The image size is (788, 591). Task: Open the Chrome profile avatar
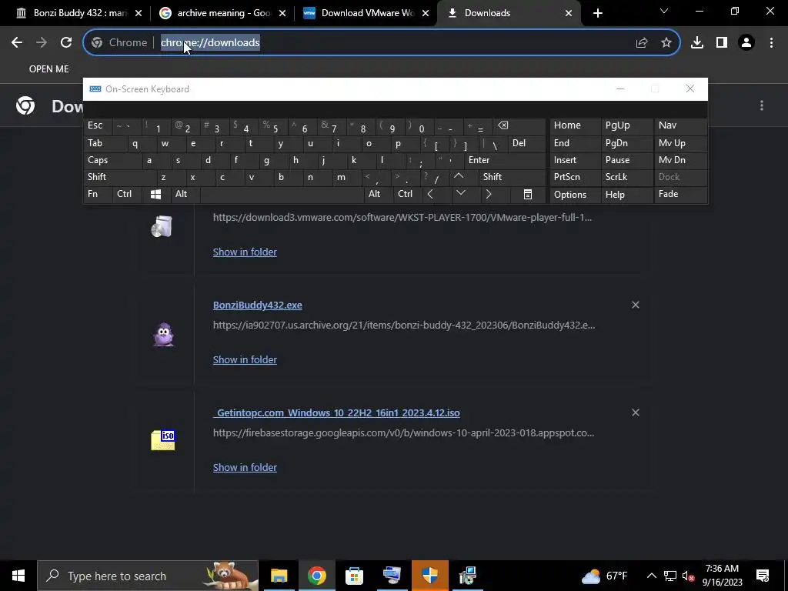click(746, 43)
